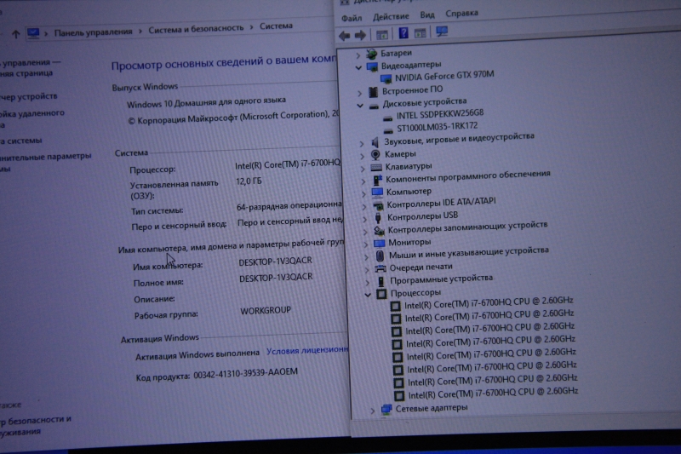Expand the Батареи node
The image size is (681, 454).
(358, 55)
